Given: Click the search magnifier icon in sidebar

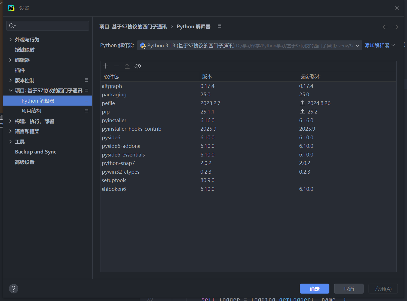Looking at the screenshot, I should pyautogui.click(x=12, y=26).
